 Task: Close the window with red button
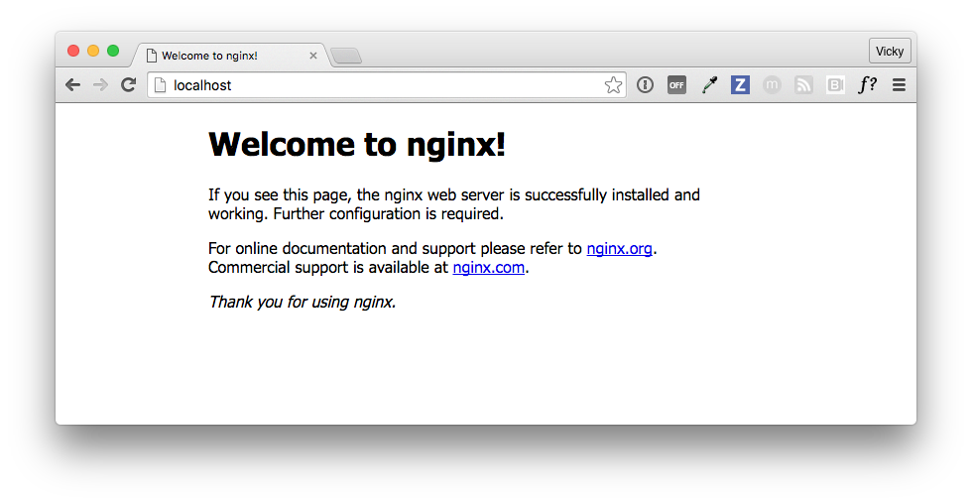(73, 51)
